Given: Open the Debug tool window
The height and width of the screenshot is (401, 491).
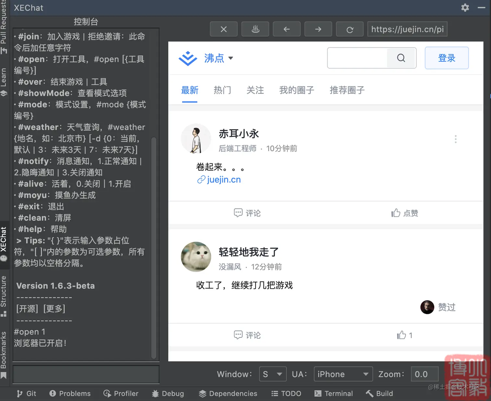Looking at the screenshot, I should point(168,394).
